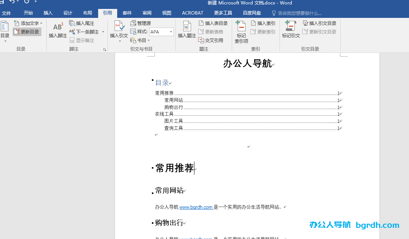Expand the 下一条脚注 dropdown arrow
409x239 pixels.
point(103,32)
